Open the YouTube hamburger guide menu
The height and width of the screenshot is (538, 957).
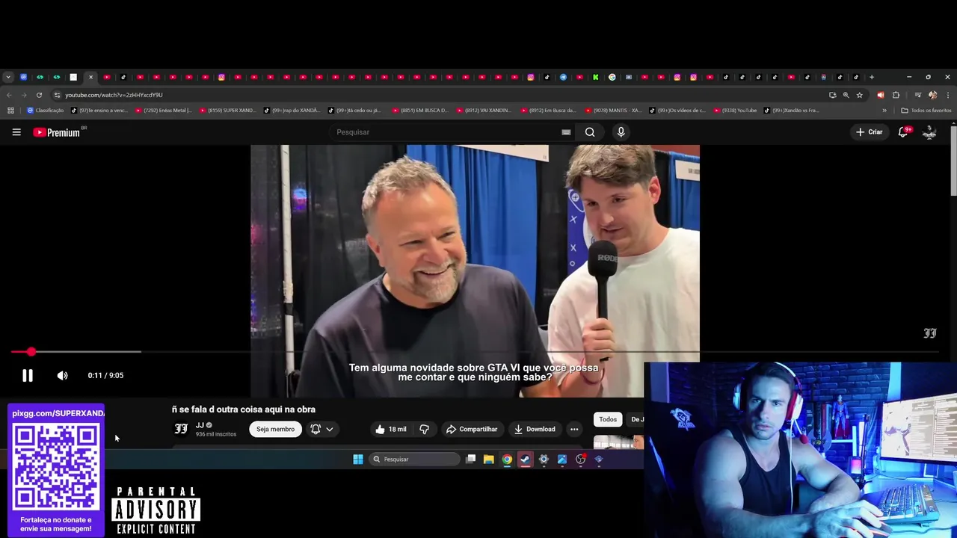click(x=16, y=132)
